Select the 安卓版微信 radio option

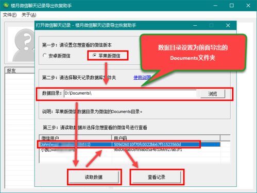[57, 56]
